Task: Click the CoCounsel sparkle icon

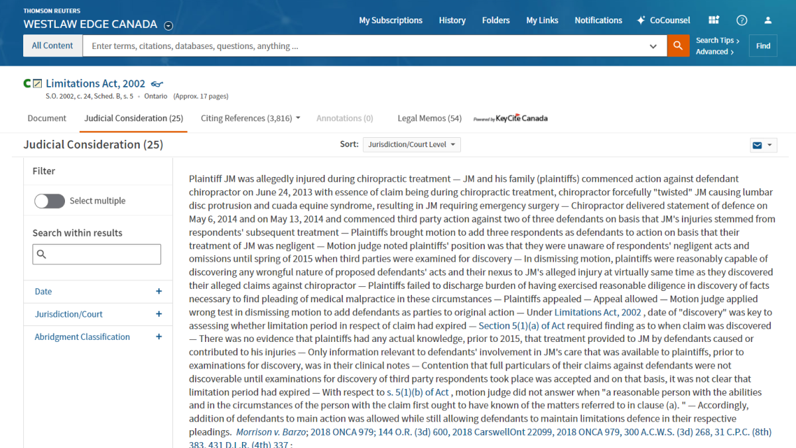Action: pyautogui.click(x=641, y=21)
